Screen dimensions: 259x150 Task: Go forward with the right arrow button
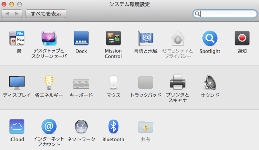[17, 14]
